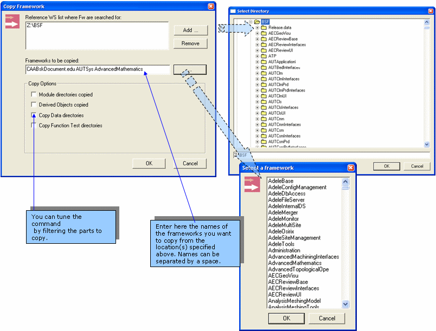Viewport: 436px width, 331px height.
Task: Click Remove button in Copy Framework
Action: (190, 43)
